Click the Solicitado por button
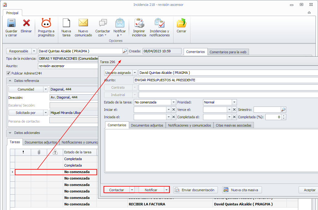Image resolution: width=318 pixels, height=210 pixels. (26, 113)
